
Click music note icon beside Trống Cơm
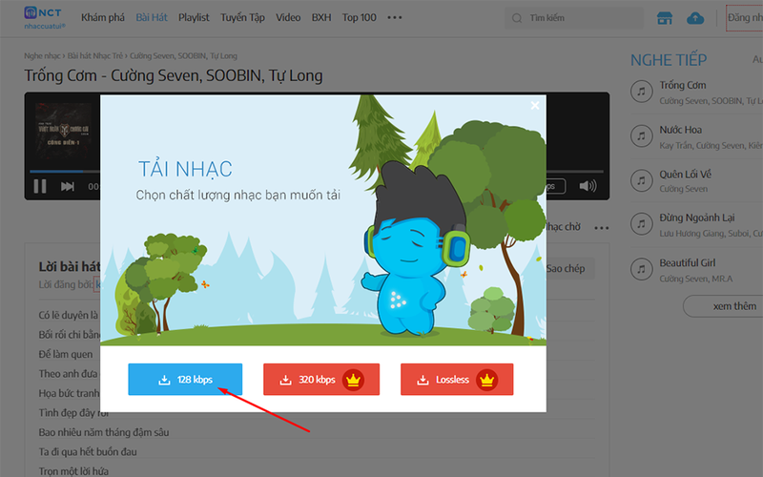pos(641,92)
